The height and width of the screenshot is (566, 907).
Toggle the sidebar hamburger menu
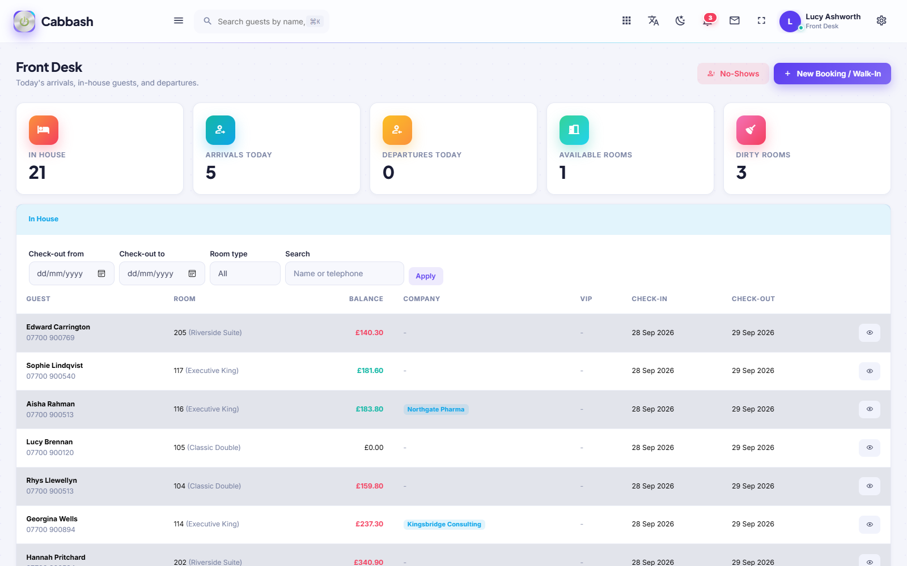(179, 21)
